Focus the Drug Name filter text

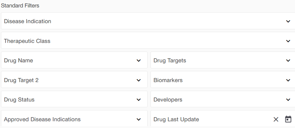click(18, 60)
